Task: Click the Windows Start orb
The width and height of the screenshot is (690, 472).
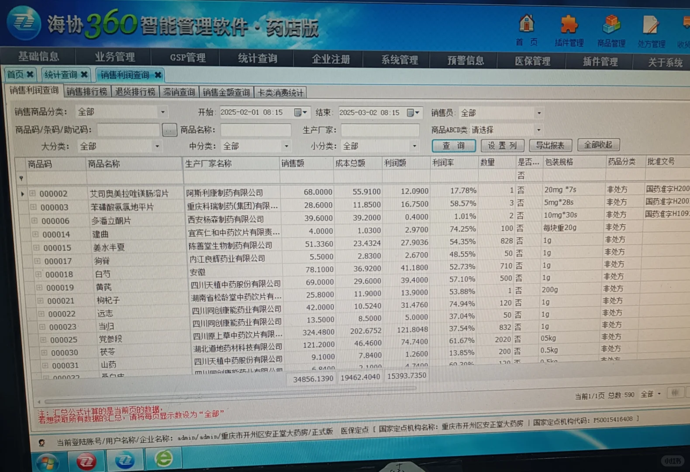Action: pyautogui.click(x=47, y=462)
